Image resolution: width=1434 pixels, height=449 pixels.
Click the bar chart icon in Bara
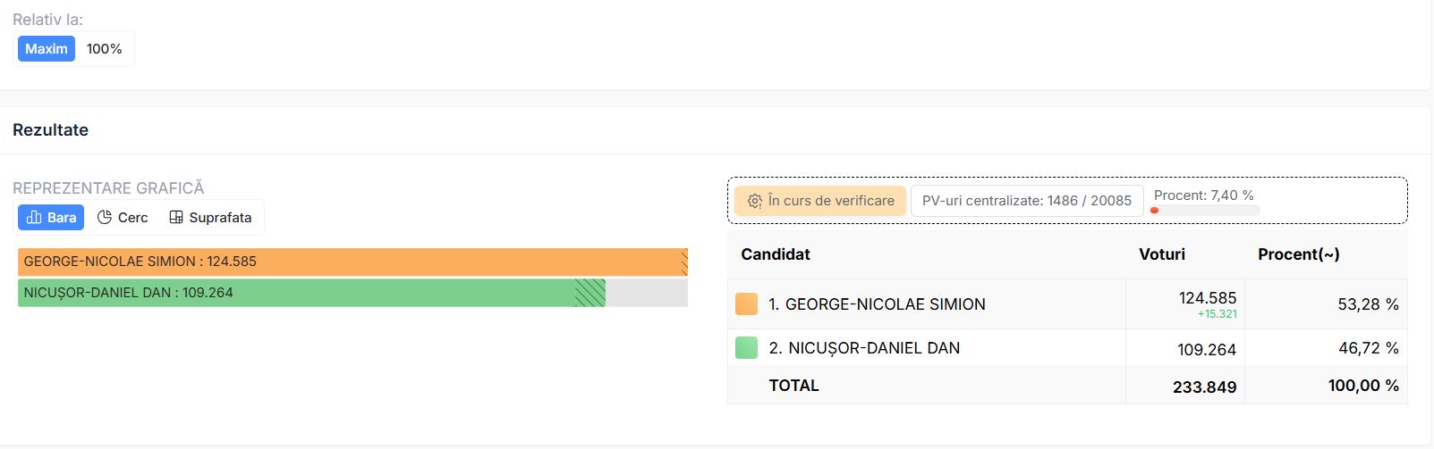(34, 217)
